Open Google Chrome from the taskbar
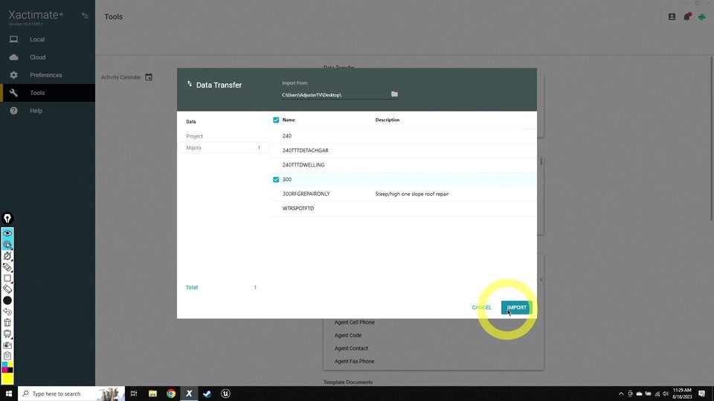This screenshot has width=714, height=401. click(171, 394)
